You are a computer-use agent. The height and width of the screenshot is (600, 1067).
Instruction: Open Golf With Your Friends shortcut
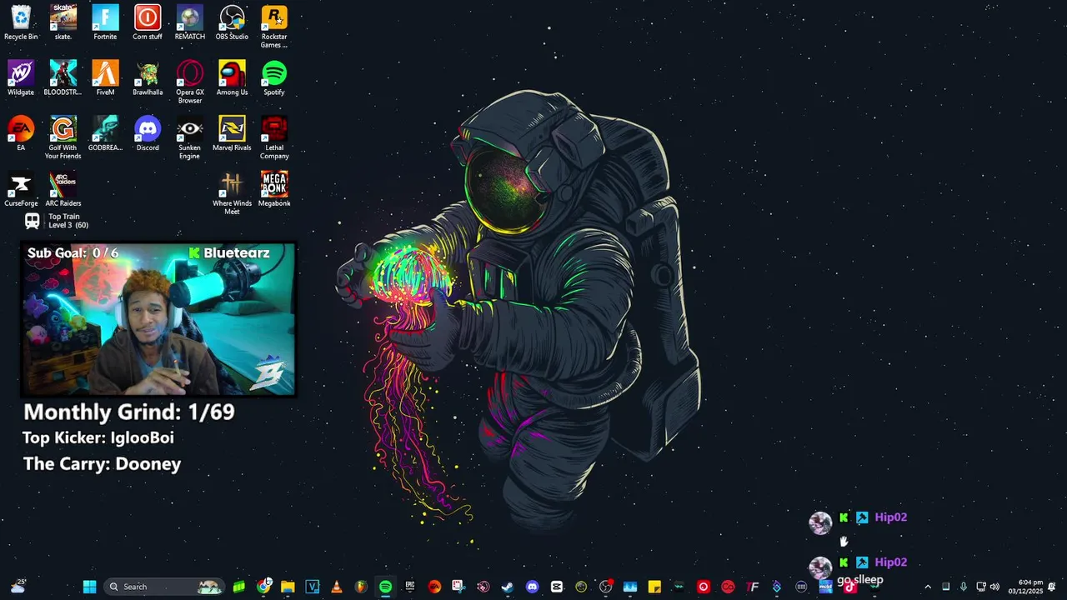point(63,137)
